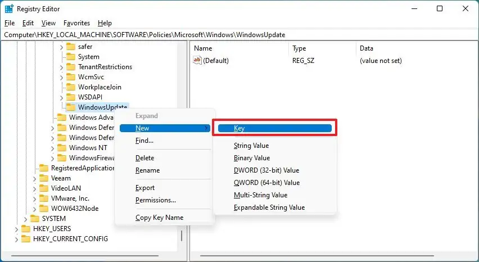The image size is (479, 262).
Task: Click the VideoLAN folder icon
Action: coord(44,188)
